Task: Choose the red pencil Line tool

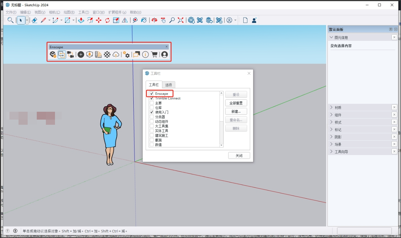Action: point(43,20)
